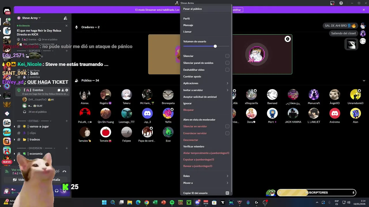Add channel to EXTRAS category
Screen dimensions: 369x207
pos(67,121)
